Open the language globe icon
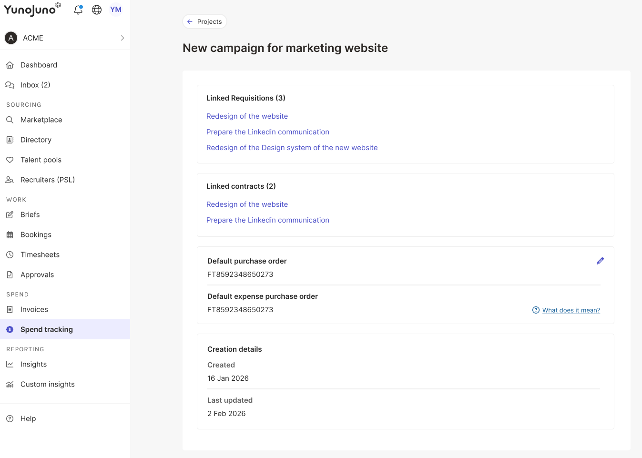 coord(97,10)
